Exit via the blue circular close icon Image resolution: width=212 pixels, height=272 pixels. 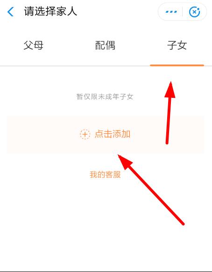(195, 12)
